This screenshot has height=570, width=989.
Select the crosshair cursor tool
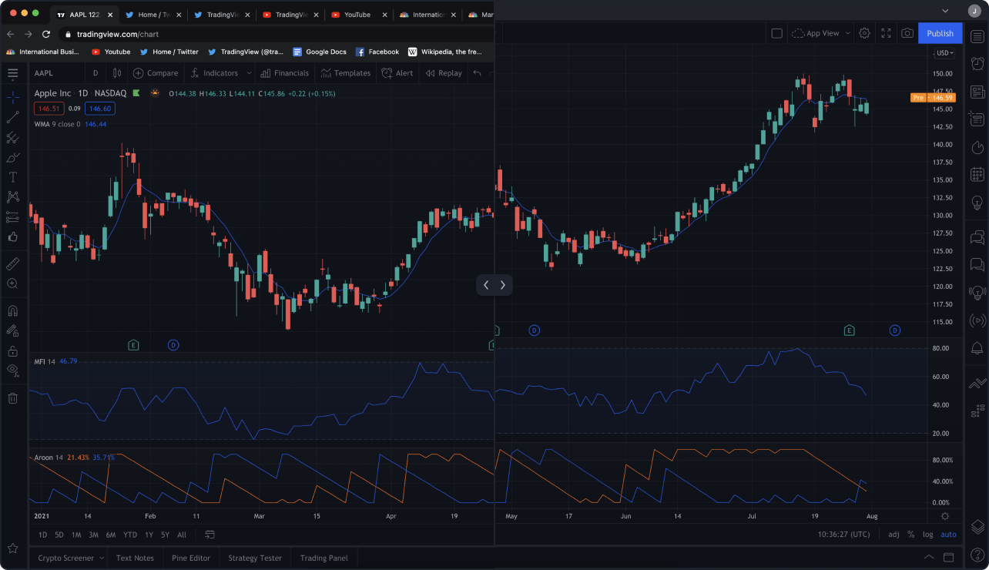click(13, 98)
